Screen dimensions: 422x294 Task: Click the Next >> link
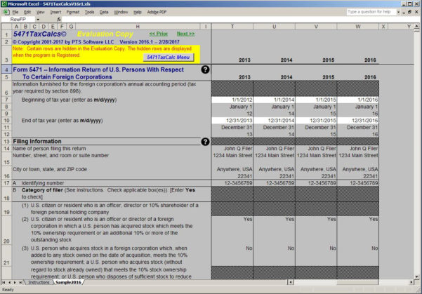point(185,34)
